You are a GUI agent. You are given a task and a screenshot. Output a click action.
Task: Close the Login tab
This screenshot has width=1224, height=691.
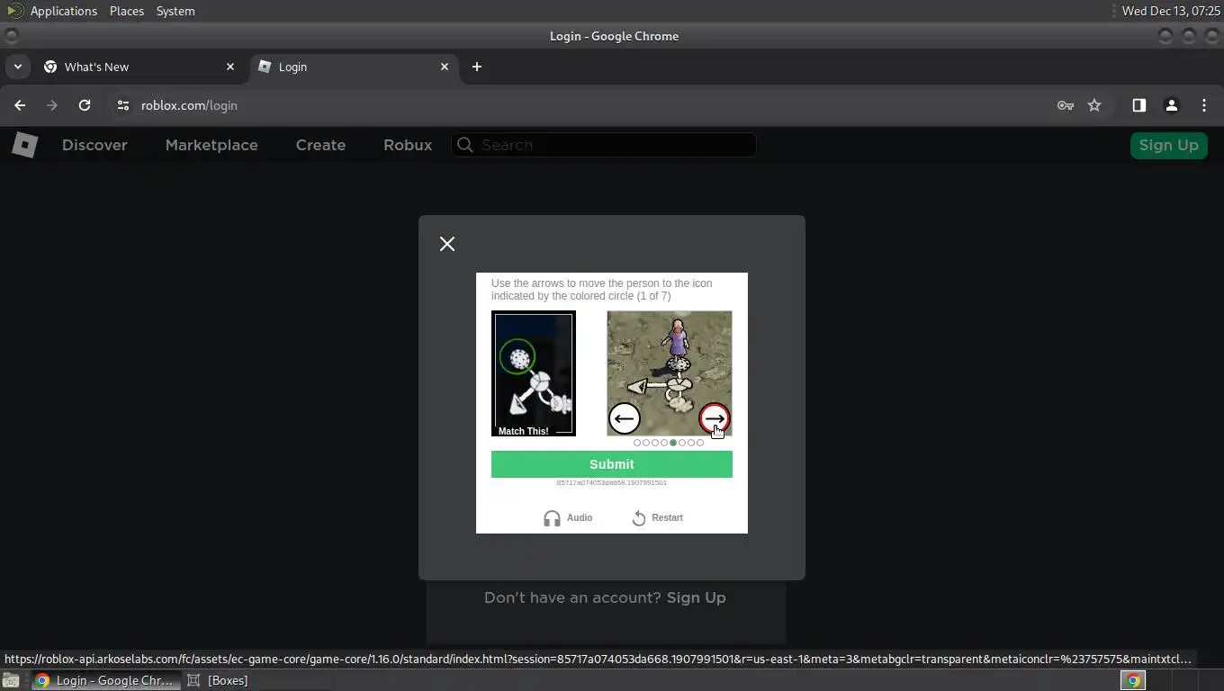(444, 67)
